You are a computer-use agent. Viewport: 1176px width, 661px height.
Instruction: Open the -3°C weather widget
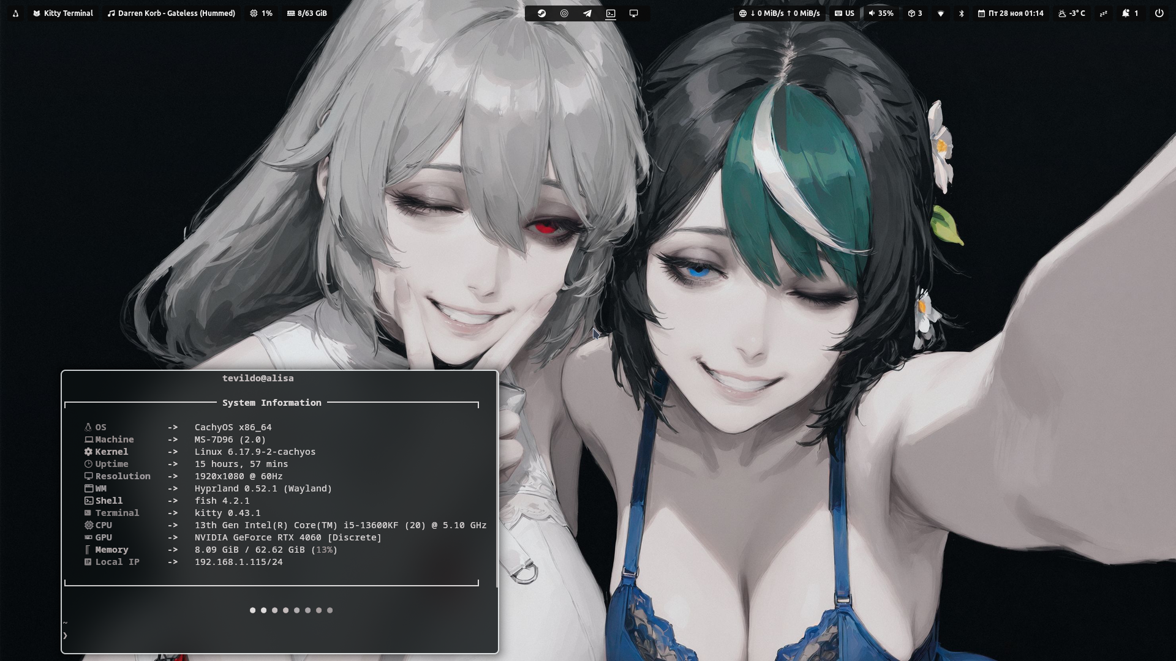click(x=1072, y=13)
